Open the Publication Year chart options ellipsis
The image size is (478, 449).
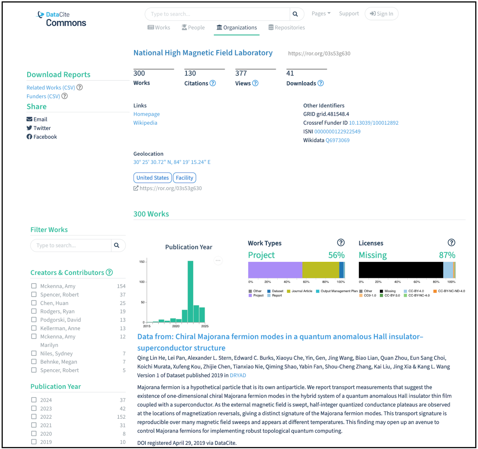[218, 260]
